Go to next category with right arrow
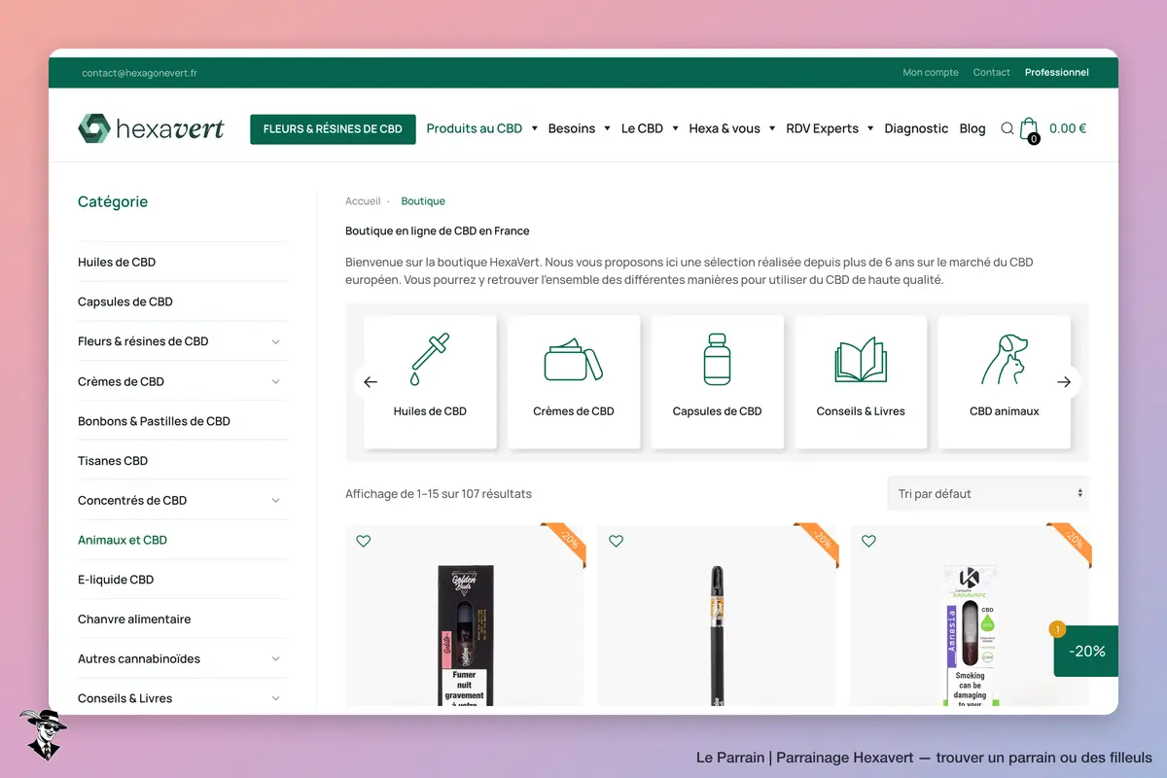1167x778 pixels. pos(1064,382)
